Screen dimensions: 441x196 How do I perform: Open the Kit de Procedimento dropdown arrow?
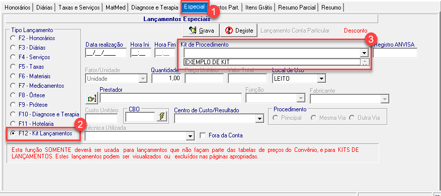tap(364, 53)
